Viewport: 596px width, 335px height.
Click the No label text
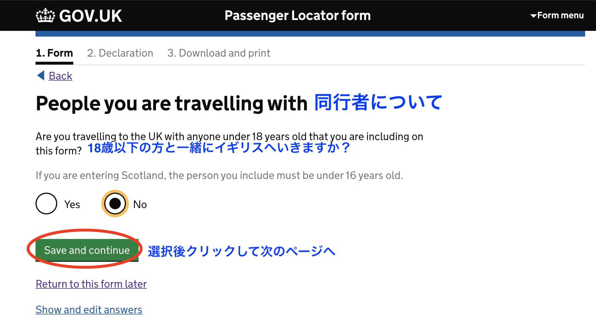pos(140,205)
